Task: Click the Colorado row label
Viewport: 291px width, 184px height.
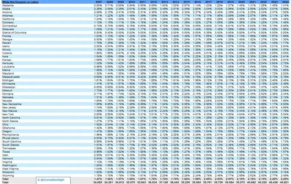Action: click(8, 22)
